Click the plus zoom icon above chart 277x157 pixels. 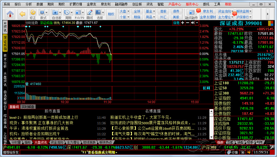[183, 23]
